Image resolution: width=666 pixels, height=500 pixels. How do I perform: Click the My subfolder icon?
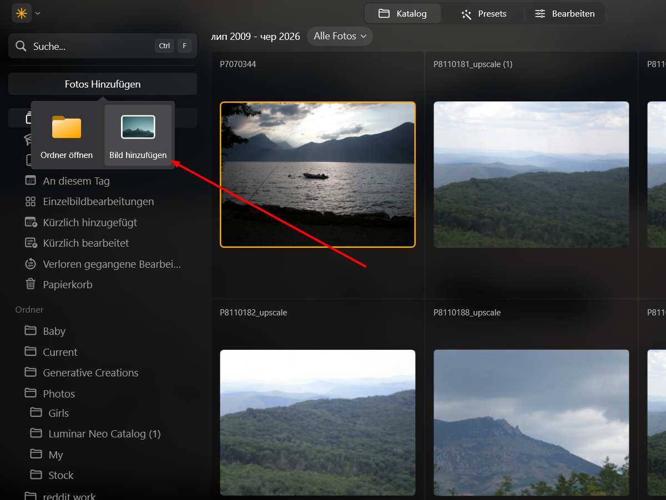tap(36, 455)
